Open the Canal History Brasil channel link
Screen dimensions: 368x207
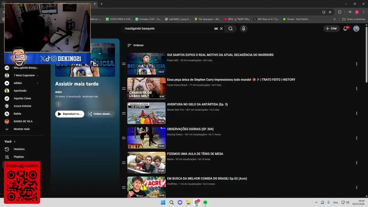(177, 85)
